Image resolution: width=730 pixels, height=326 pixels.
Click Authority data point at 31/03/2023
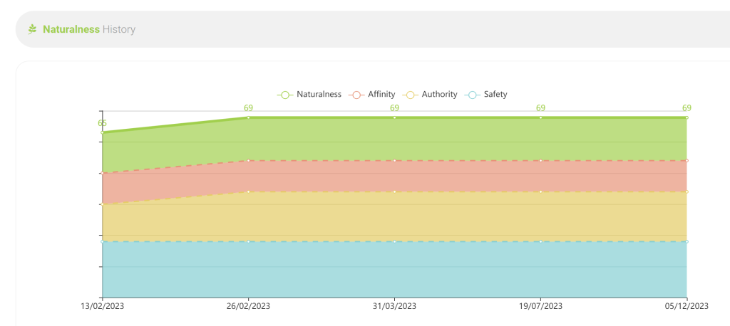pos(394,191)
